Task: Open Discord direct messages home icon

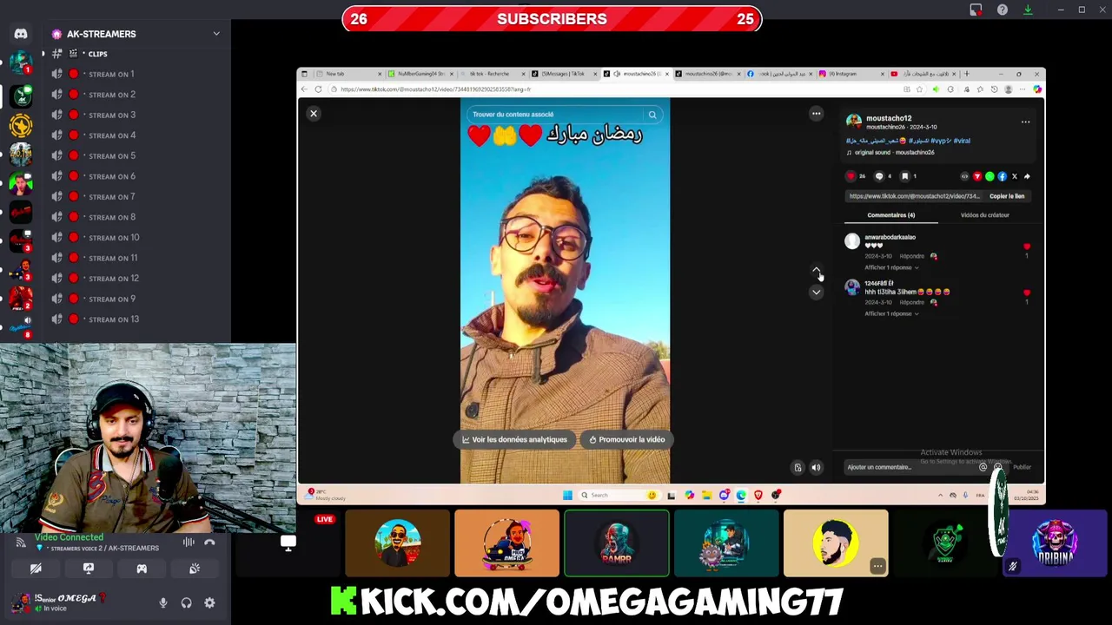Action: point(21,34)
